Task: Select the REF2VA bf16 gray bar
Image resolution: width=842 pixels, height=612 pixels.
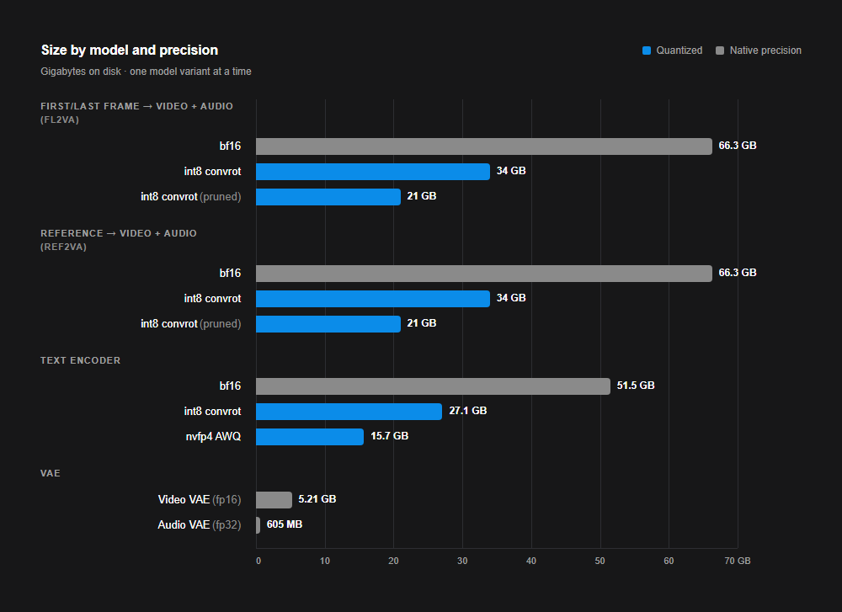Action: click(x=484, y=274)
